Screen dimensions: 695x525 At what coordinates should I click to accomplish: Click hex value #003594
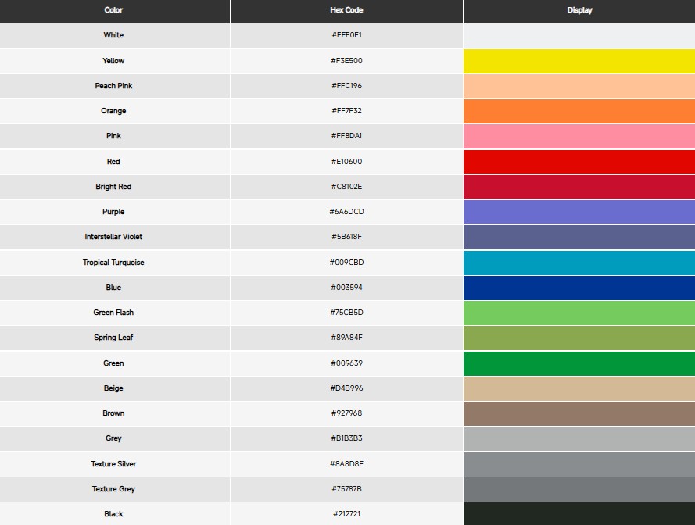pyautogui.click(x=346, y=287)
